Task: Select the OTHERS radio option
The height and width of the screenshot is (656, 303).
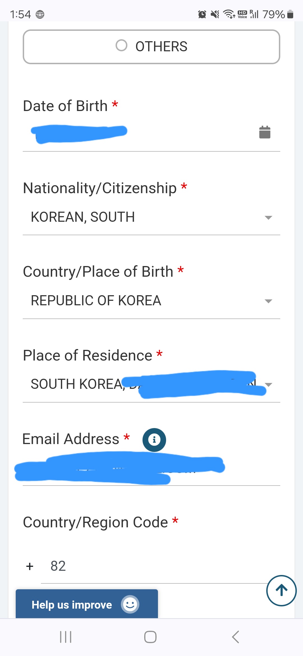Action: pyautogui.click(x=121, y=46)
